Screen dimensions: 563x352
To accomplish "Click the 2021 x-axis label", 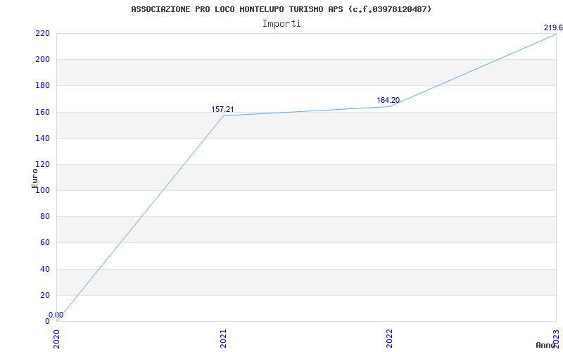I will pyautogui.click(x=223, y=338).
